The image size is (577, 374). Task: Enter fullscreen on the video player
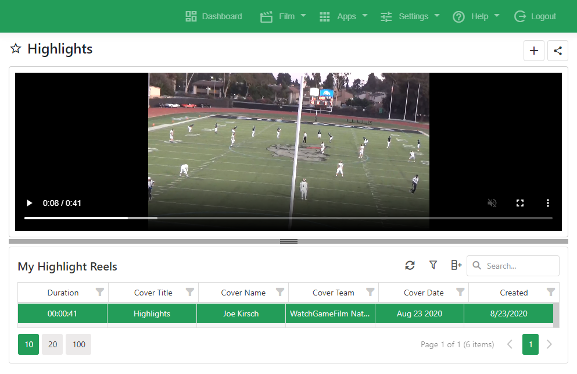pyautogui.click(x=520, y=203)
